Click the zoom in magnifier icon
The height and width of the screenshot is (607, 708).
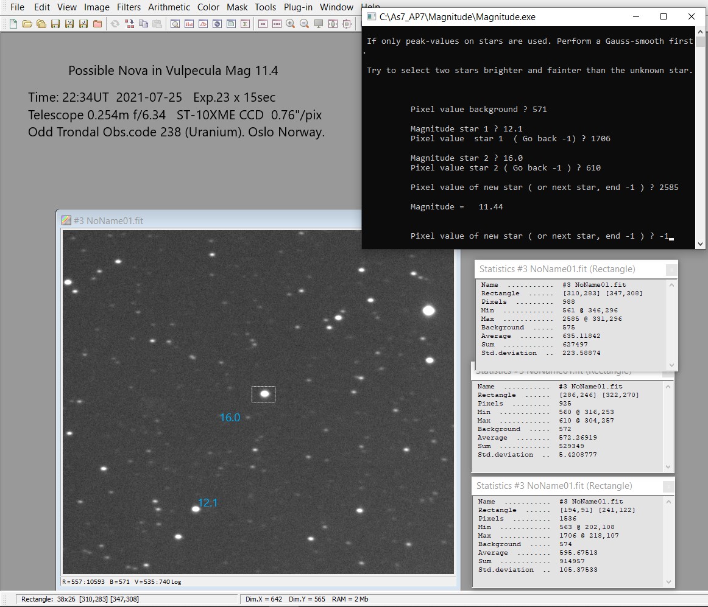pyautogui.click(x=291, y=24)
